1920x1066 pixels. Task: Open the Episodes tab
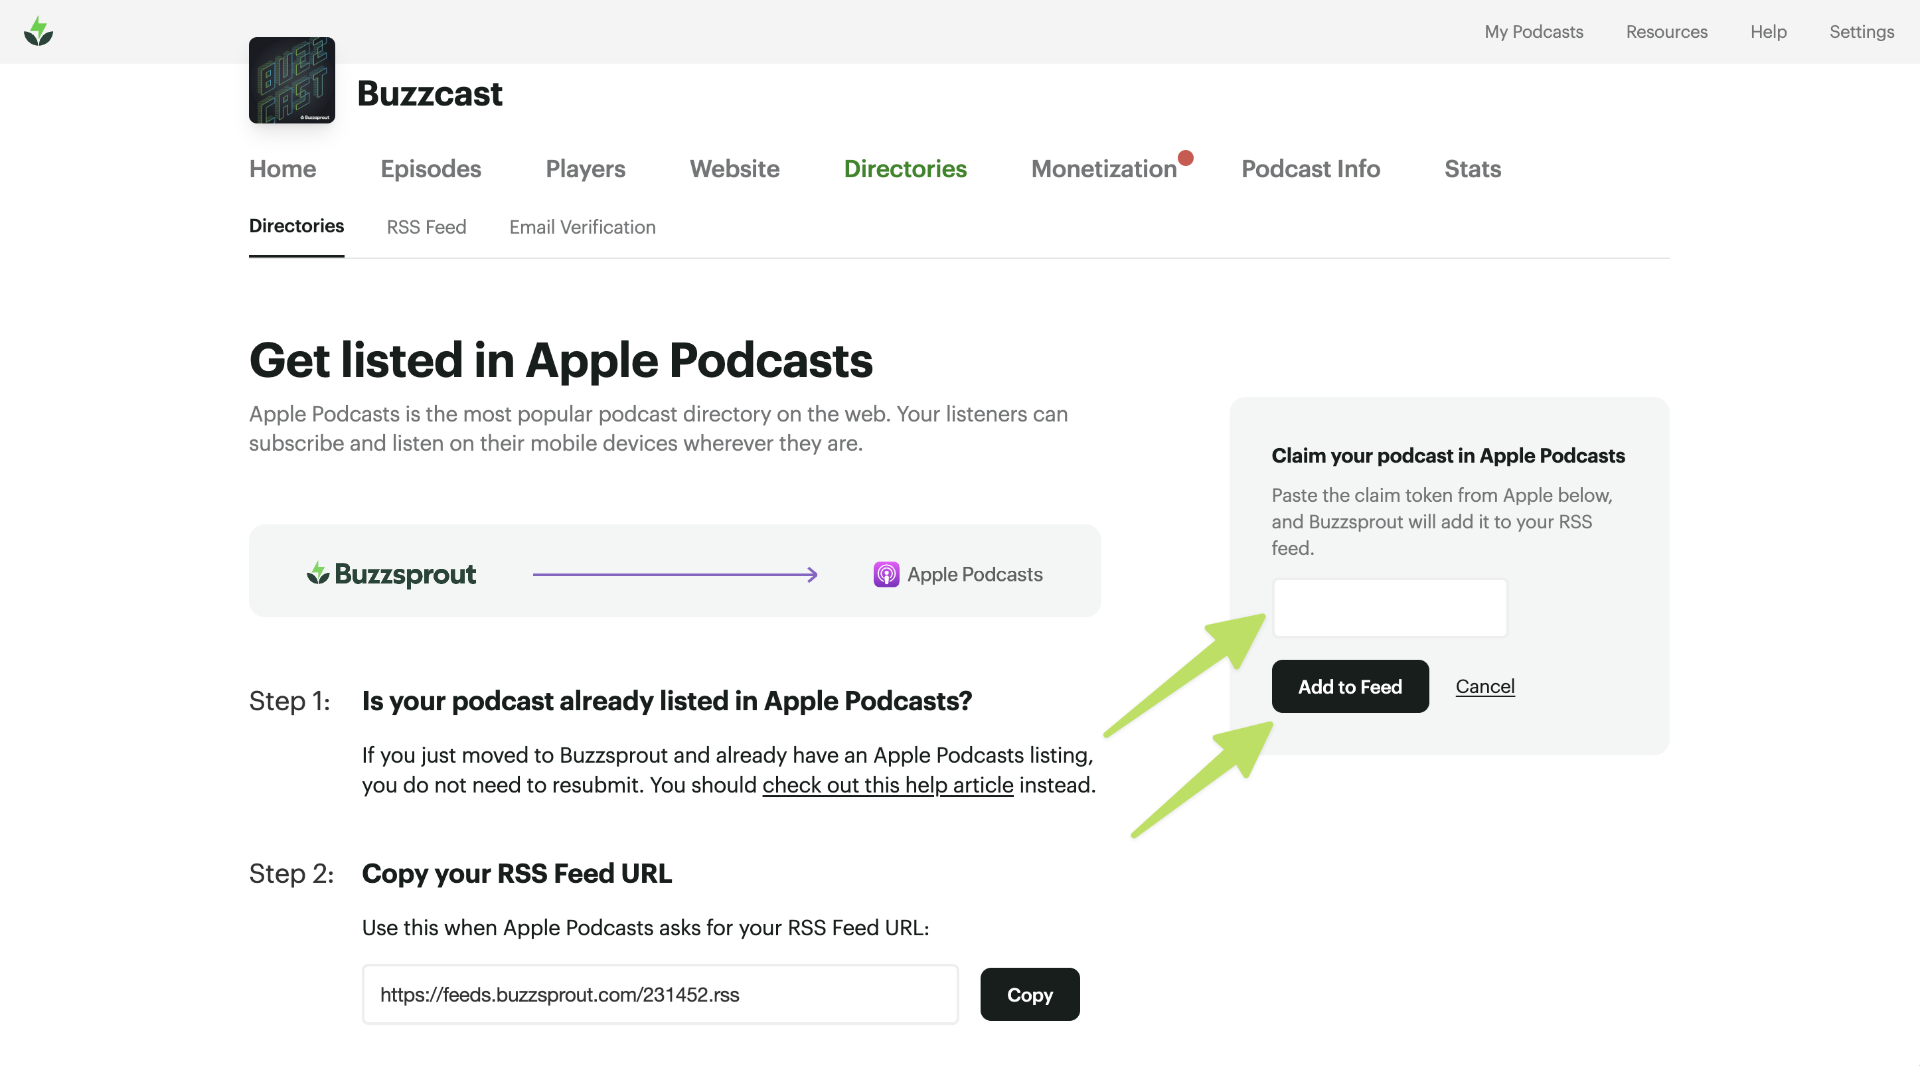tap(430, 169)
